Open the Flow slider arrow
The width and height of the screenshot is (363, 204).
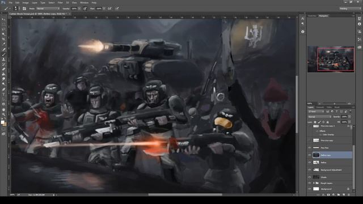[104, 8]
